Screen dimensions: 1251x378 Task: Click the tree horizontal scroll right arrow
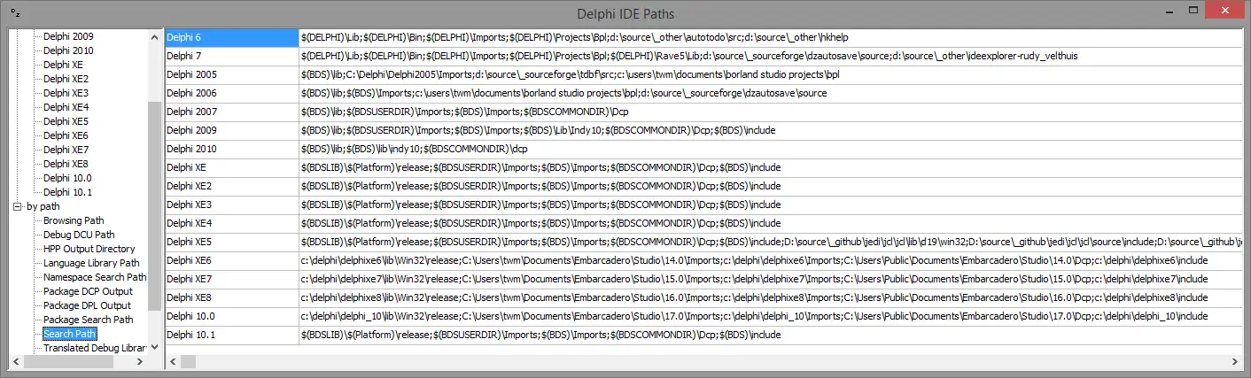coord(141,362)
